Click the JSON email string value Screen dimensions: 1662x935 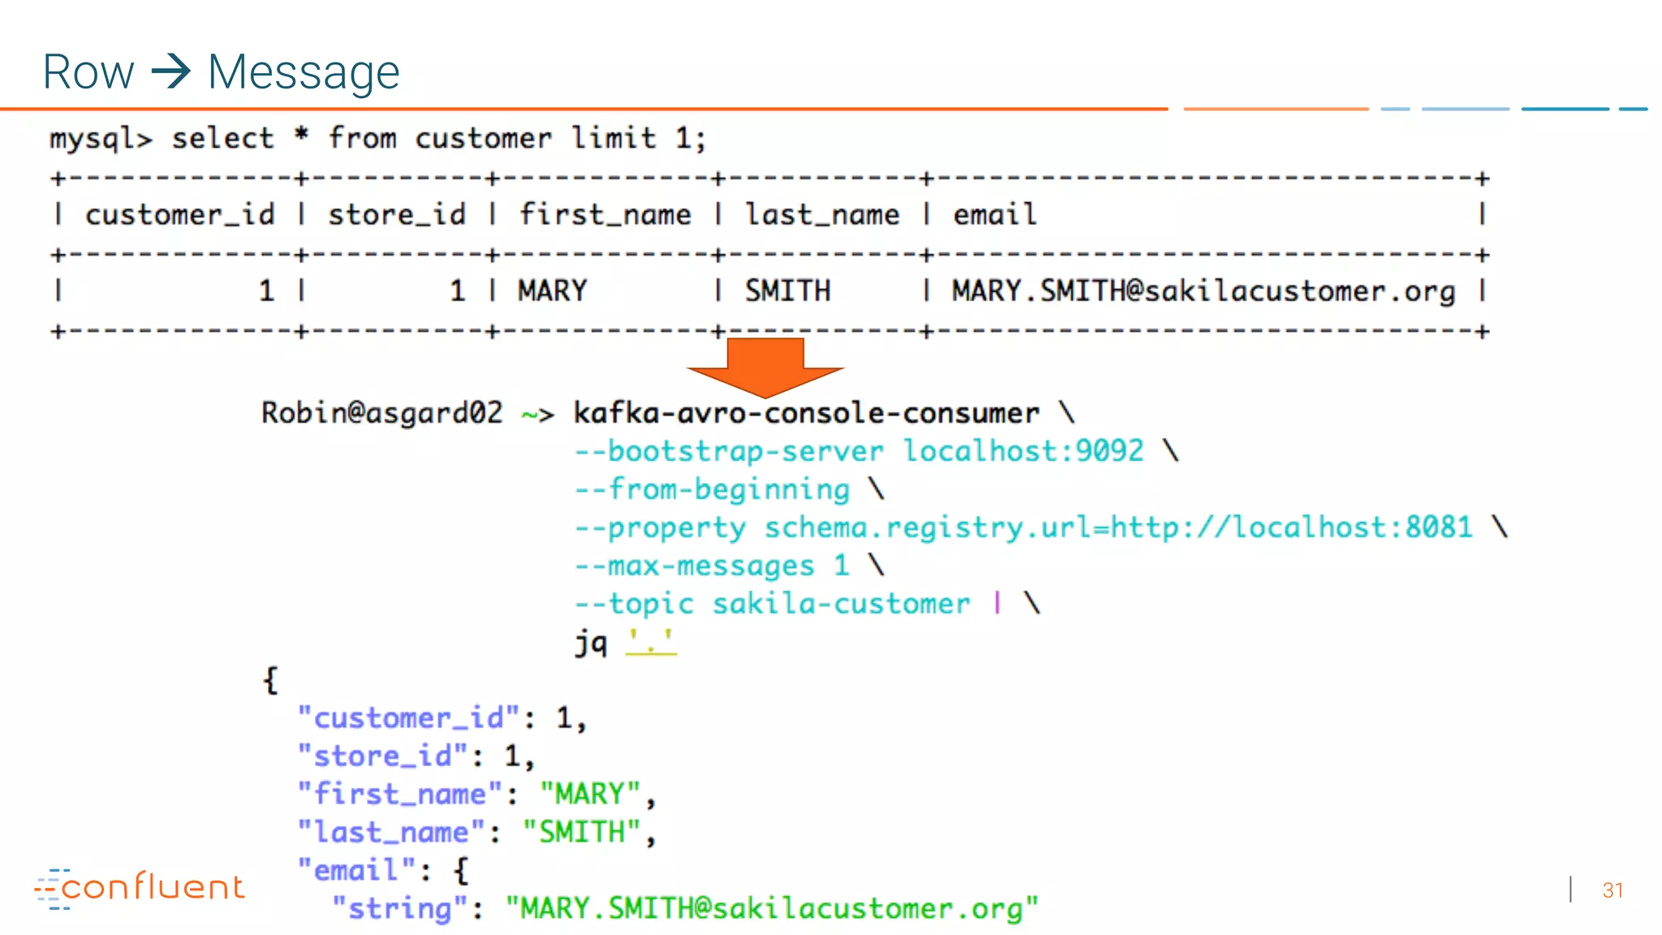tap(771, 908)
